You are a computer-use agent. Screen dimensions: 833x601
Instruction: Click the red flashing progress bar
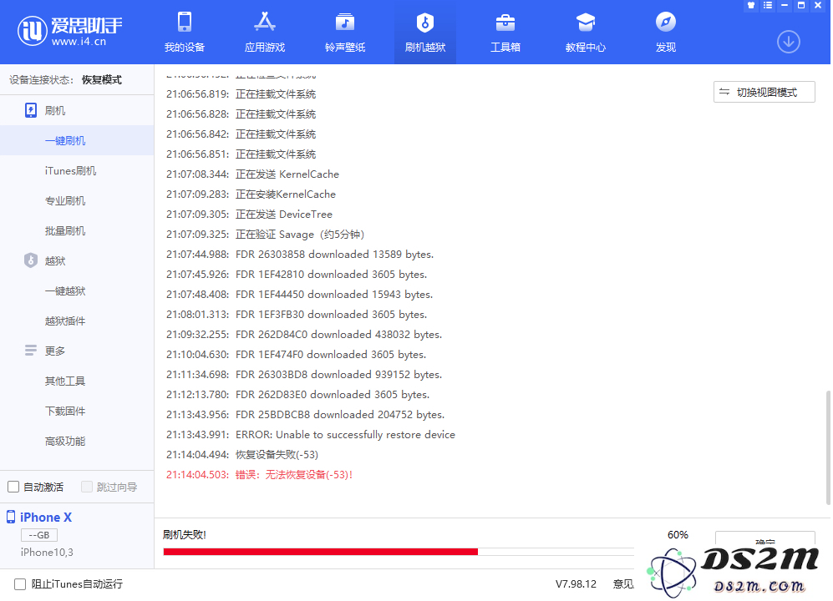coord(321,552)
